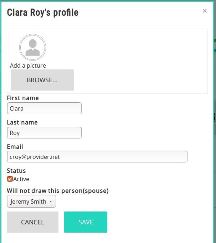Screen dimensions: 216x243
Task: Open the Jeremy Smith spouse dropdown
Action: [x=29, y=201]
